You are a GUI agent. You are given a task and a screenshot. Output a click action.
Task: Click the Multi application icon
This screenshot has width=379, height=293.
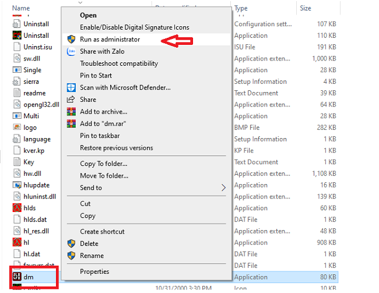tap(17, 116)
